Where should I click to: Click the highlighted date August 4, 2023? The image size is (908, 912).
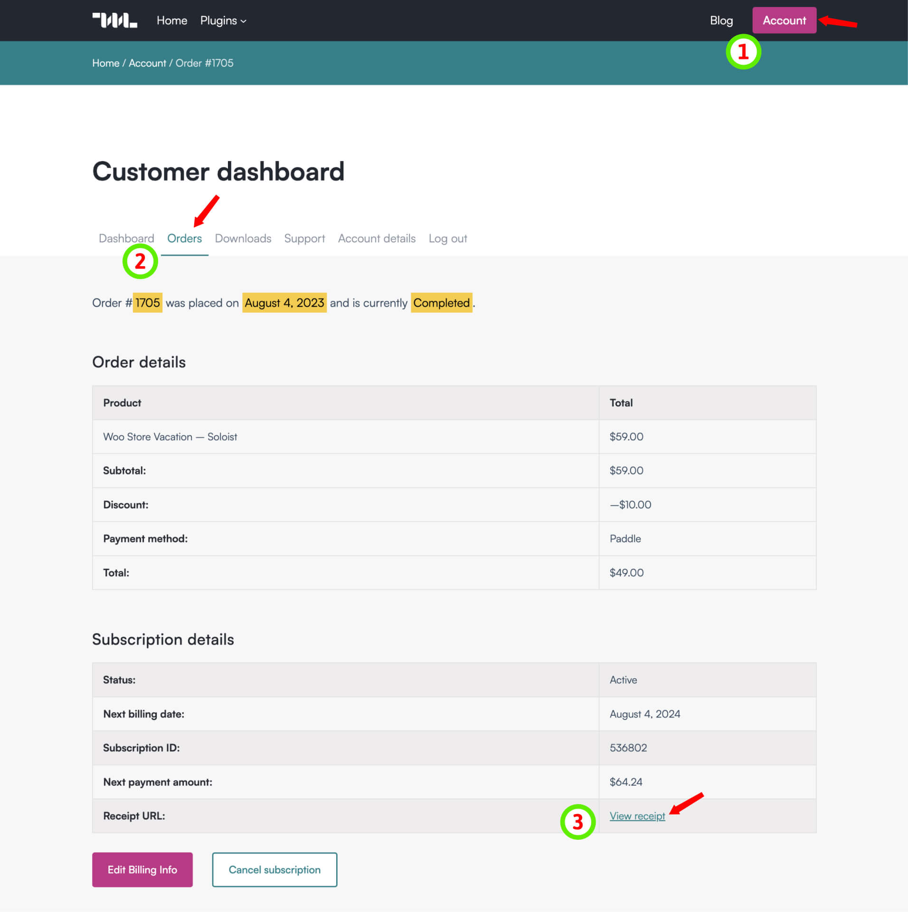pos(284,303)
